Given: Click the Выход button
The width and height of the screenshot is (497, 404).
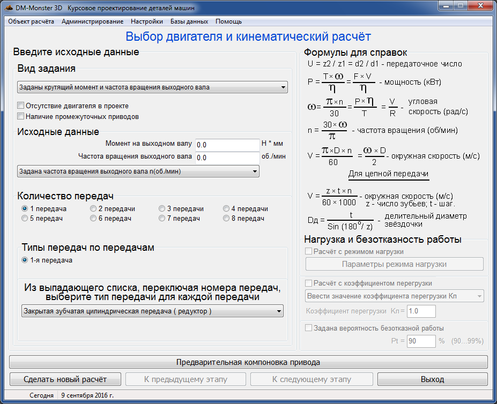Looking at the screenshot, I should pyautogui.click(x=432, y=379).
